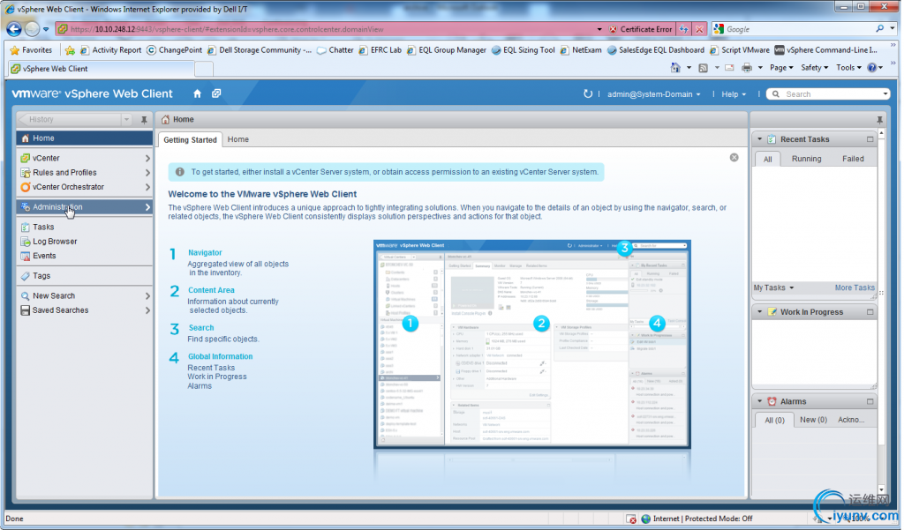The width and height of the screenshot is (904, 530).
Task: Click the vSphere Home house icon
Action: (x=197, y=93)
